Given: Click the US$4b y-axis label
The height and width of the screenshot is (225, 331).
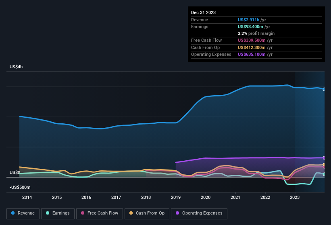Looking at the screenshot, I should [16, 67].
